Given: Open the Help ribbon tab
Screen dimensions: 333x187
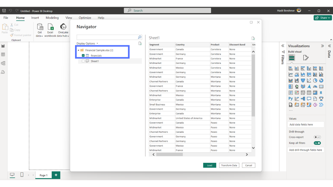Looking at the screenshot, I should click(101, 18).
